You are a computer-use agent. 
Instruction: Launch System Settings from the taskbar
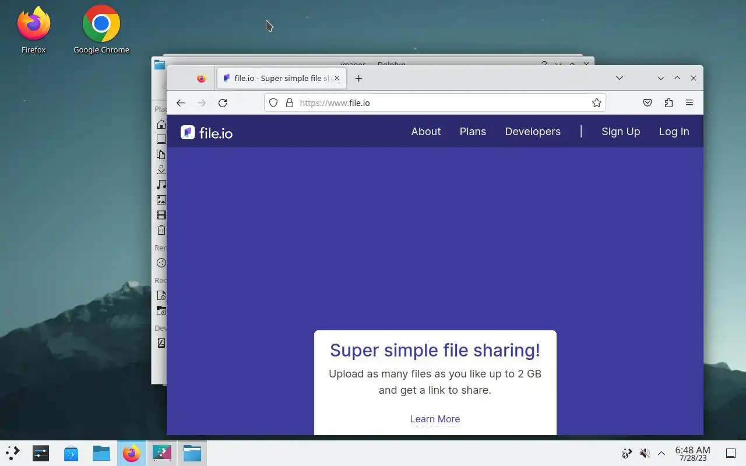(41, 453)
